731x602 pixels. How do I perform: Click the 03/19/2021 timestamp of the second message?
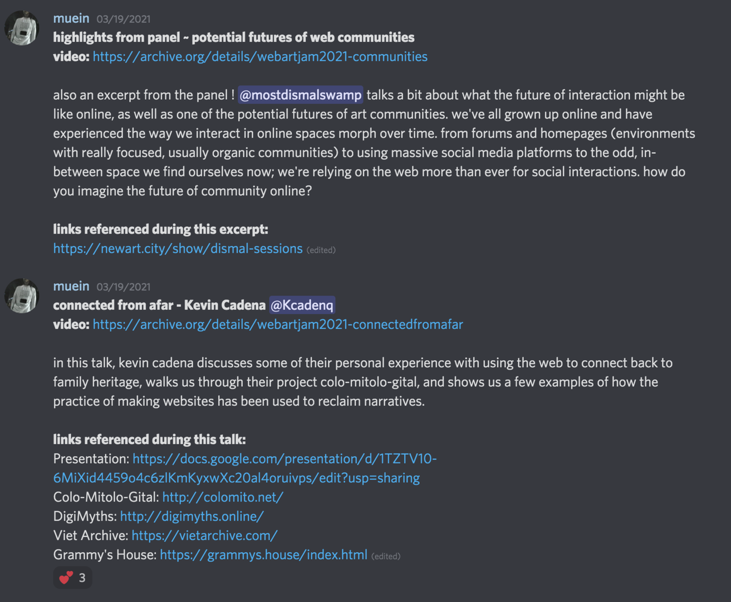(x=123, y=287)
